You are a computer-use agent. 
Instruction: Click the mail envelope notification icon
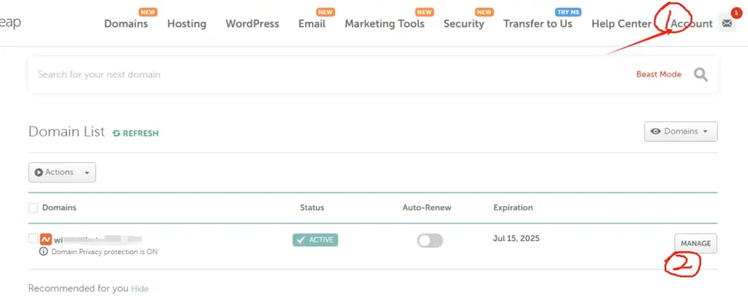[726, 23]
